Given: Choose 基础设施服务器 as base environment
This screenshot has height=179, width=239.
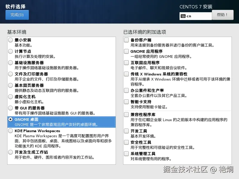Looking at the screenshot, I should click(10, 63).
